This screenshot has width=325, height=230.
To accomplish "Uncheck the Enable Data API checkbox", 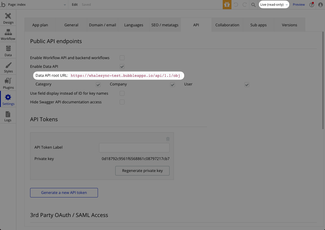I will [122, 66].
